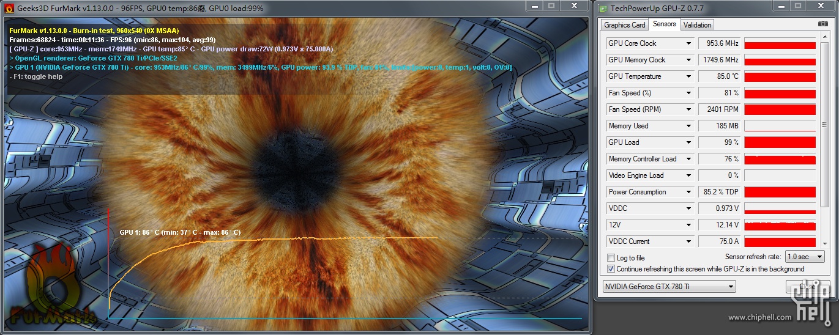Select the Sensors tab
This screenshot has height=335, width=839.
tap(664, 24)
